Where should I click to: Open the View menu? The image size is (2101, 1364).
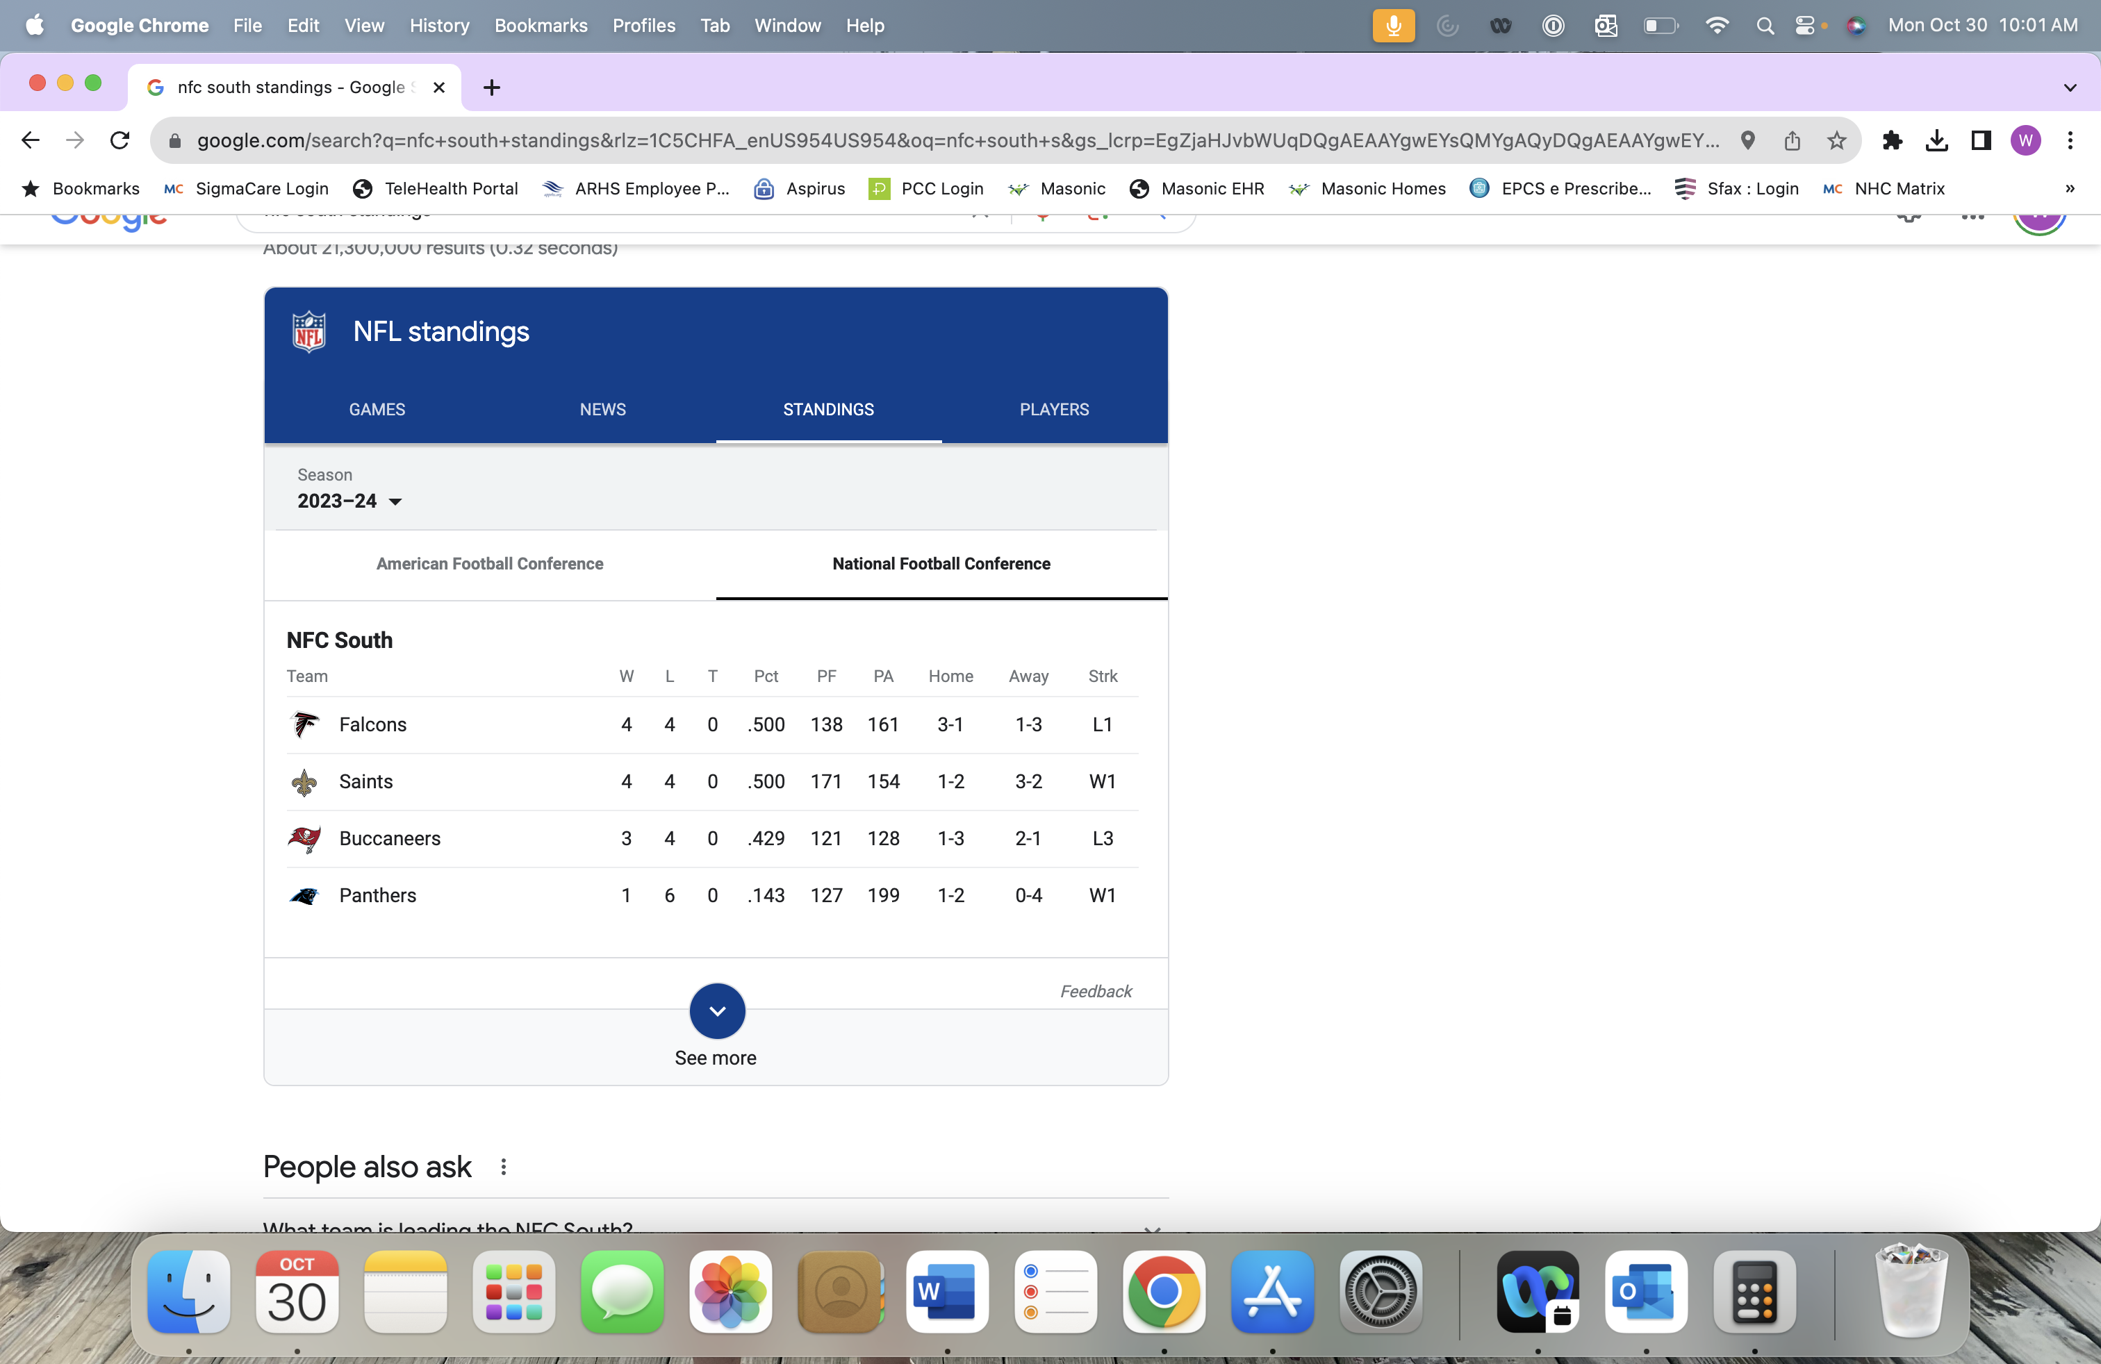363,26
